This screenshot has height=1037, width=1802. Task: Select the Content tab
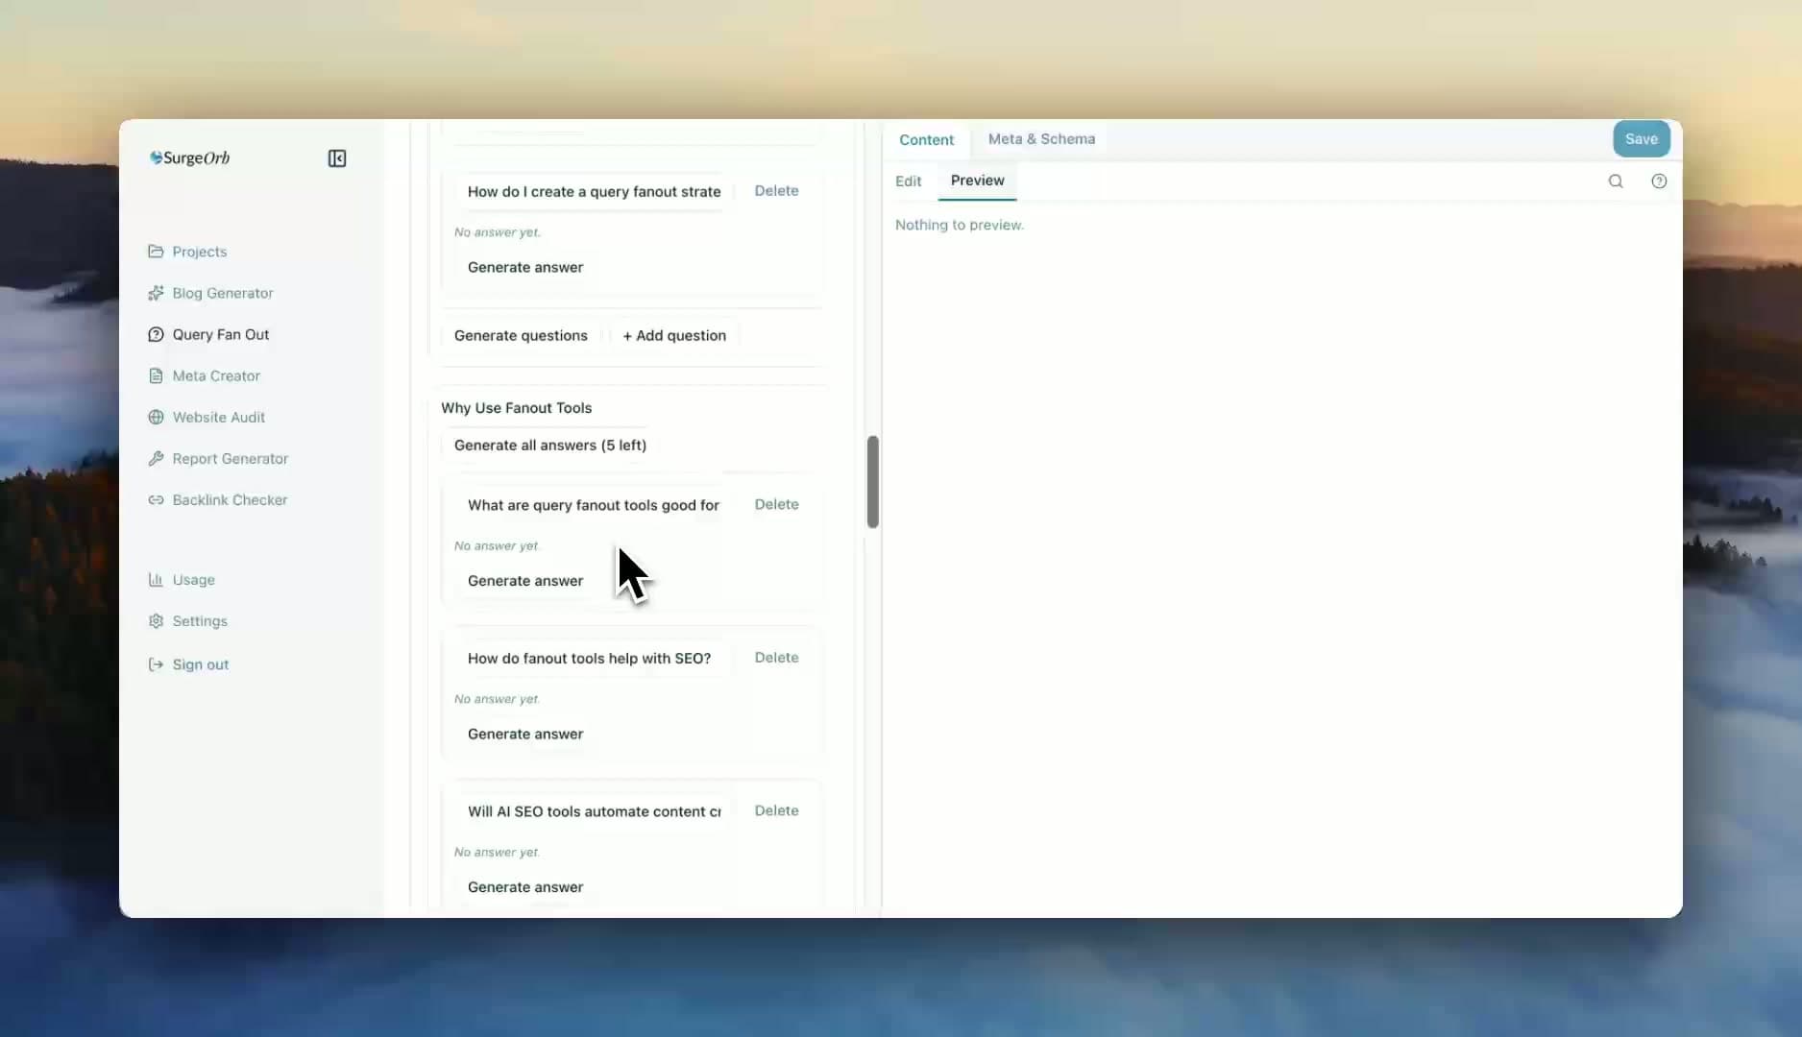click(x=926, y=139)
